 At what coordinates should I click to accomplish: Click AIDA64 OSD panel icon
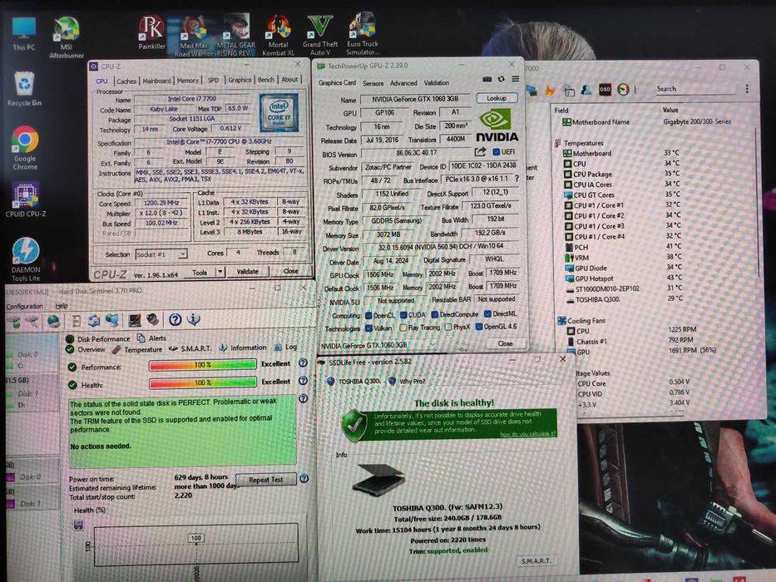[605, 90]
